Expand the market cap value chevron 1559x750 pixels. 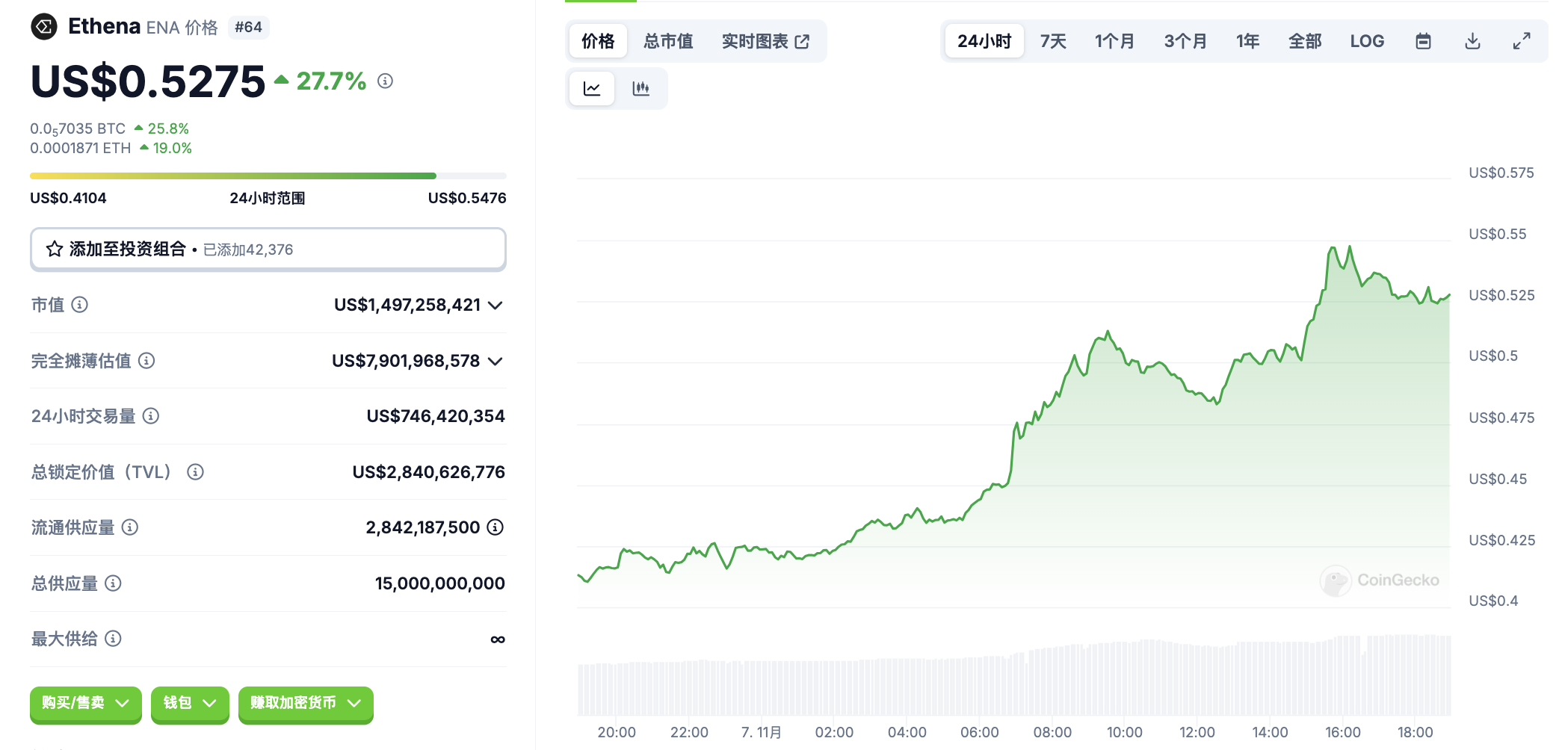(495, 306)
